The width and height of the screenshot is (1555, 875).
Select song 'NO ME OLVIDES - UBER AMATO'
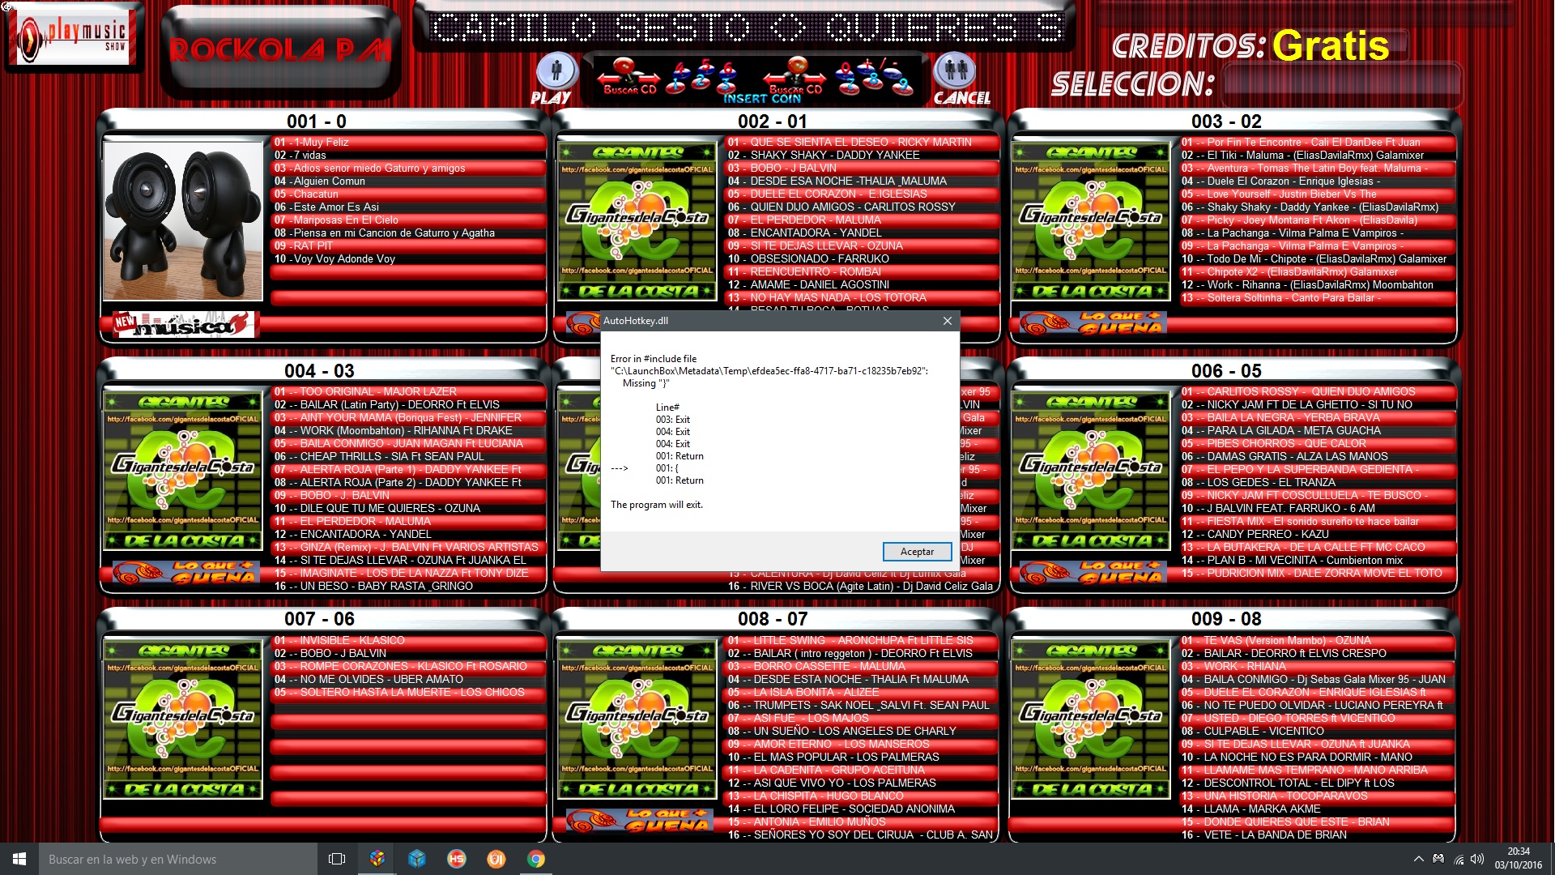click(408, 679)
